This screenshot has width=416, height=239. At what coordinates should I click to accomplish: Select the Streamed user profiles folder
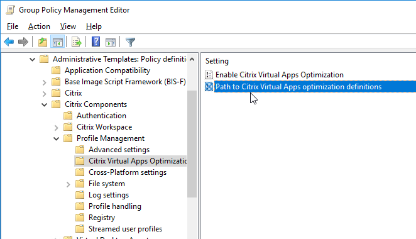tap(125, 229)
